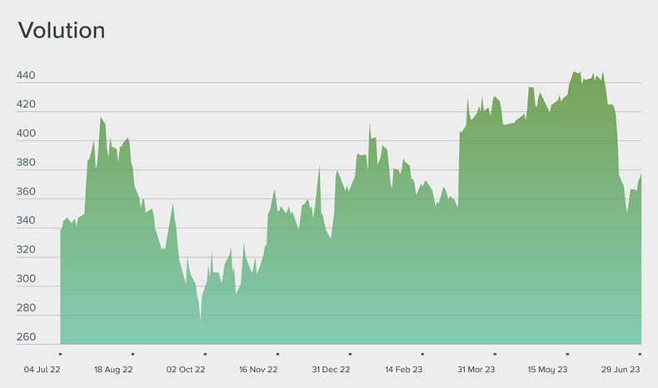
Task: Click the 360 value on y-axis
Action: click(x=26, y=192)
